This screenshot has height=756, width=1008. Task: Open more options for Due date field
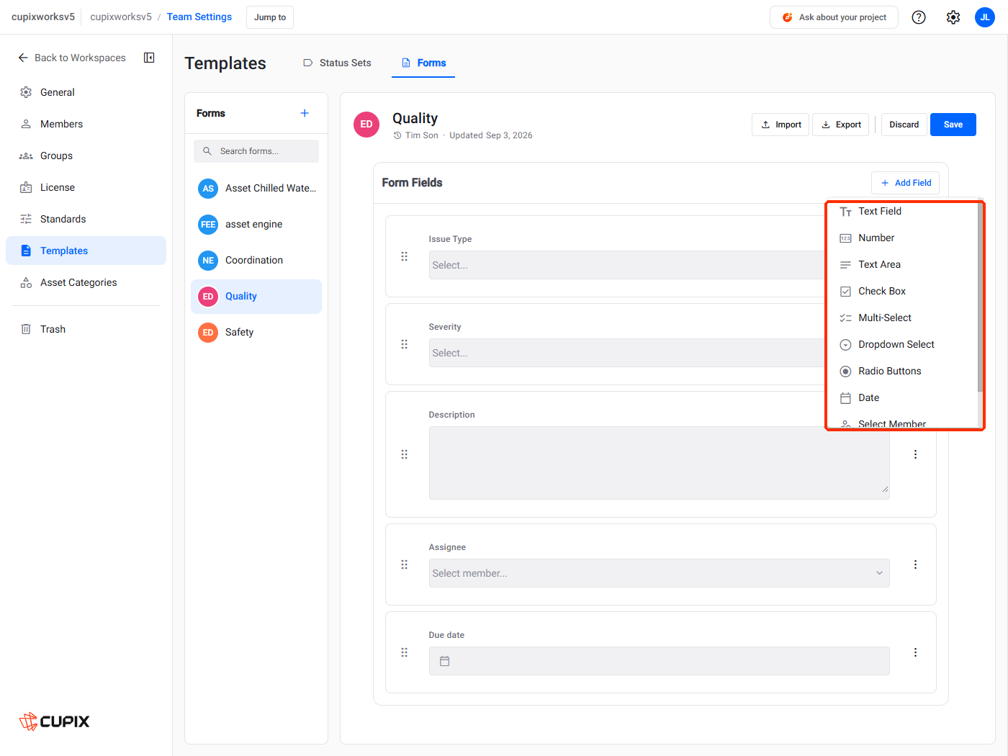click(915, 652)
